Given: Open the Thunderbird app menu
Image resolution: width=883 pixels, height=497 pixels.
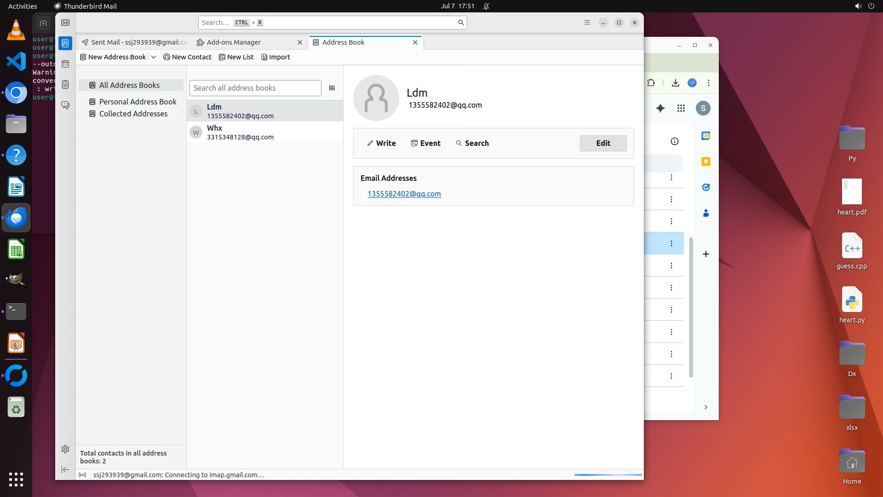Looking at the screenshot, I should click(587, 23).
